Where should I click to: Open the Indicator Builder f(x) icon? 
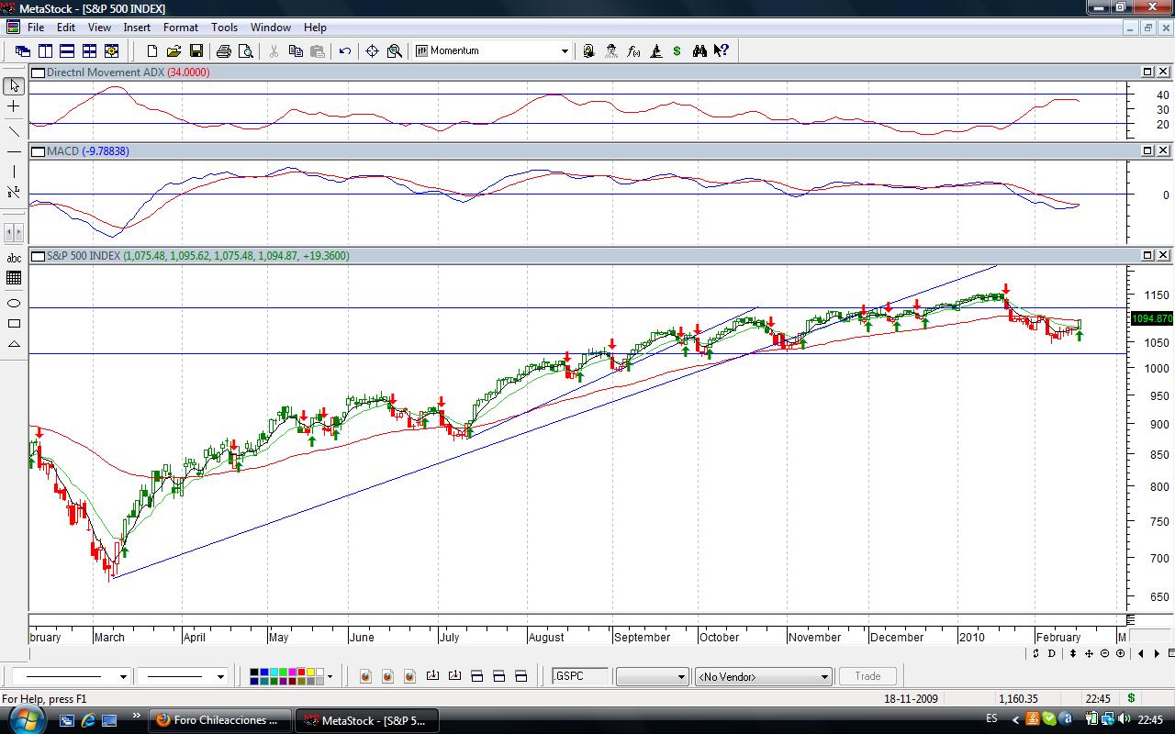633,51
